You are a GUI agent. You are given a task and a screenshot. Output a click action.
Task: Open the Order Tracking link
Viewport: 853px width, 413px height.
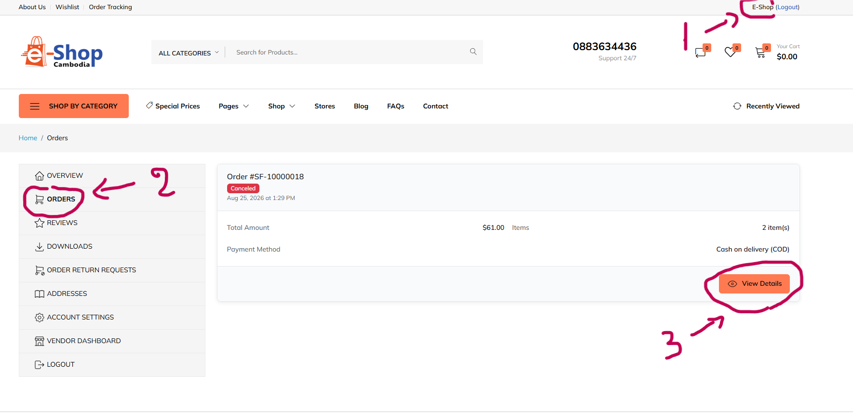click(110, 7)
